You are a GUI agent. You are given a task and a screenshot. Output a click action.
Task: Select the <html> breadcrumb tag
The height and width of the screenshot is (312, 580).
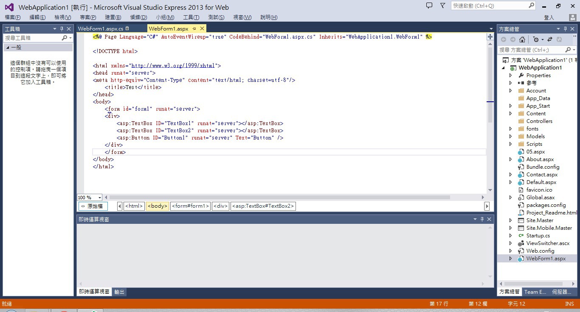pos(134,206)
